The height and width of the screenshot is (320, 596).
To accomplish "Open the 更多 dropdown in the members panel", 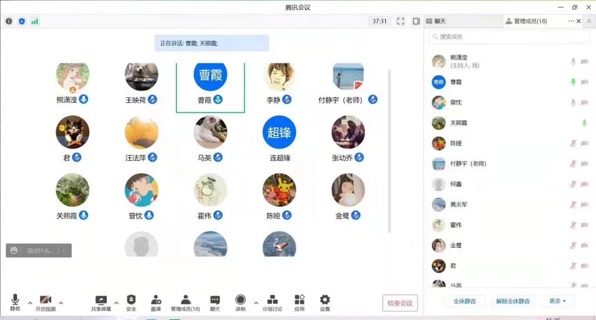I will (557, 301).
